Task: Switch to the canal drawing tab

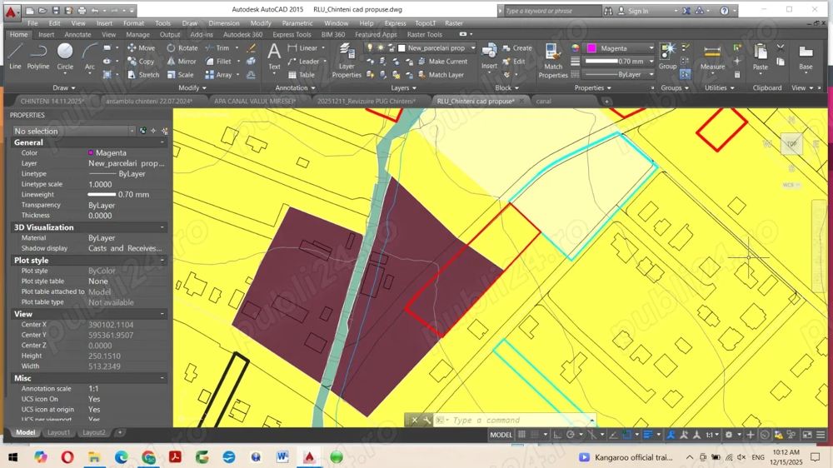Action: point(543,102)
